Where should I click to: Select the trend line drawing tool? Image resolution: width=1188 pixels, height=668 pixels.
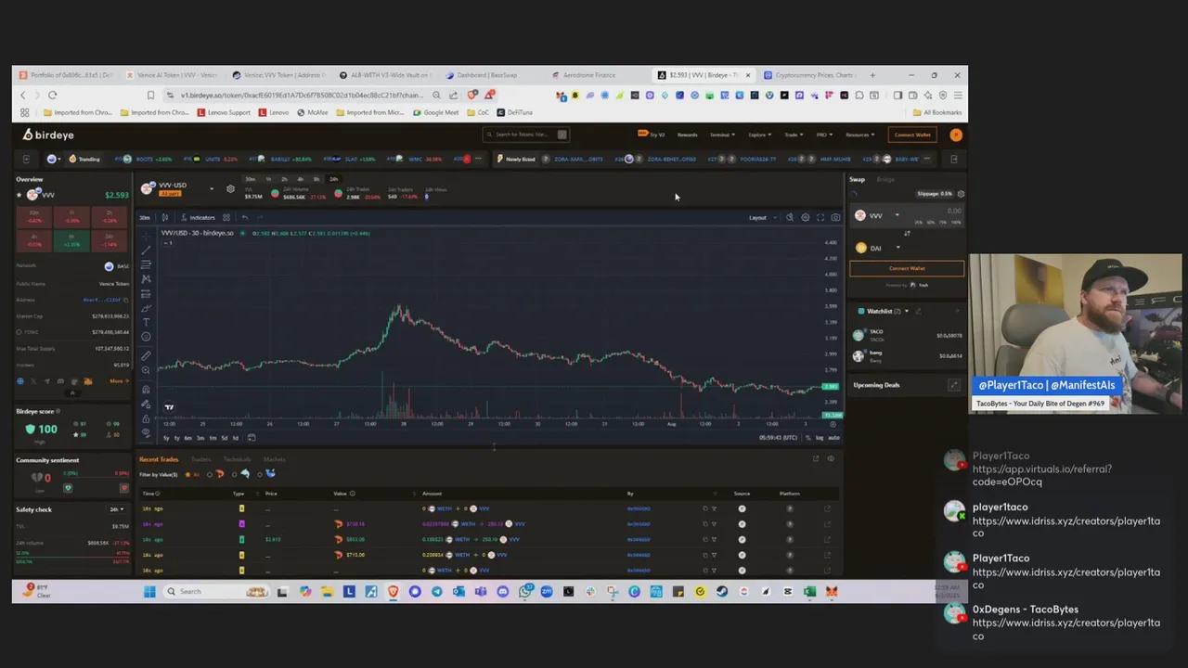tap(146, 250)
